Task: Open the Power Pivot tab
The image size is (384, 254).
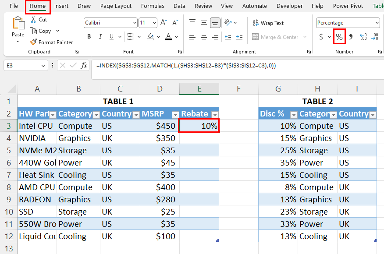Action: [348, 6]
